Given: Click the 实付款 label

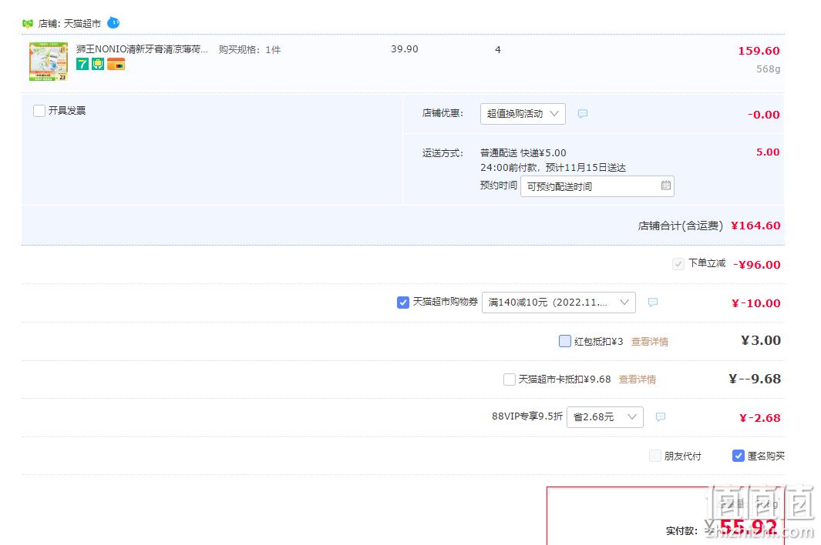Looking at the screenshot, I should (x=681, y=531).
